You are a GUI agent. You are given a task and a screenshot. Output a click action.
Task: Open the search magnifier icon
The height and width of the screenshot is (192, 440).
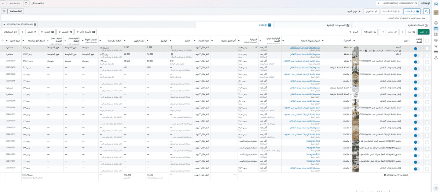(x=426, y=11)
